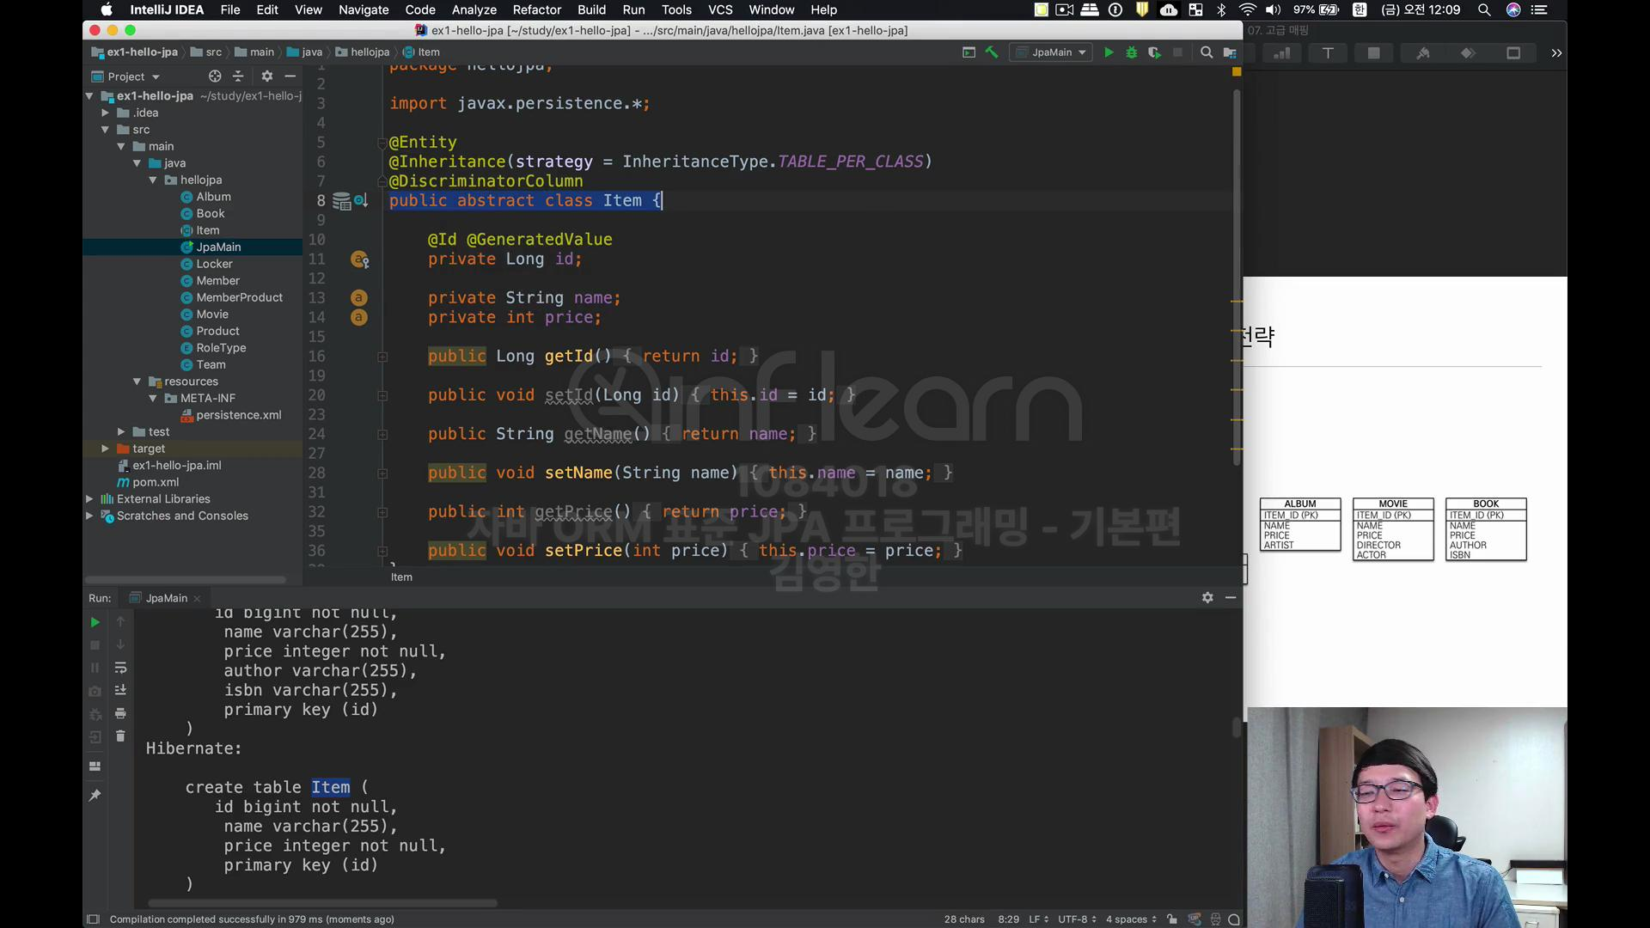Expand External Libraries node
Image resolution: width=1650 pixels, height=928 pixels.
pos(89,498)
